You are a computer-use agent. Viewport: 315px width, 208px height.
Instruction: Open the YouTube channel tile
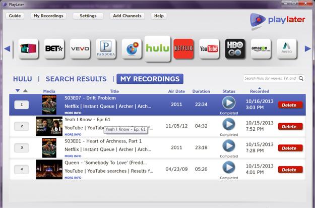pyautogui.click(x=209, y=48)
